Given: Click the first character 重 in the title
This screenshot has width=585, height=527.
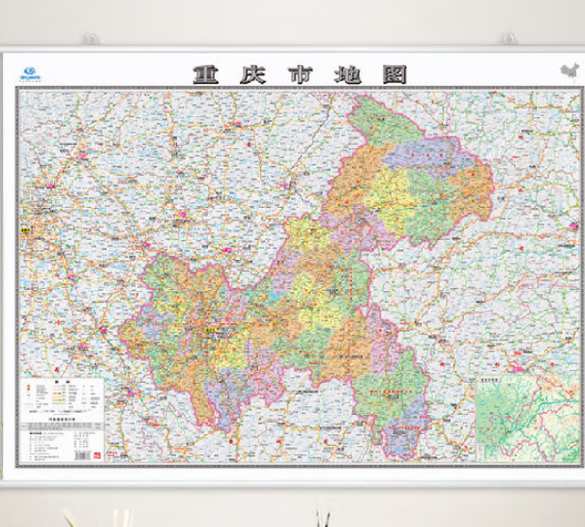Looking at the screenshot, I should point(206,74).
